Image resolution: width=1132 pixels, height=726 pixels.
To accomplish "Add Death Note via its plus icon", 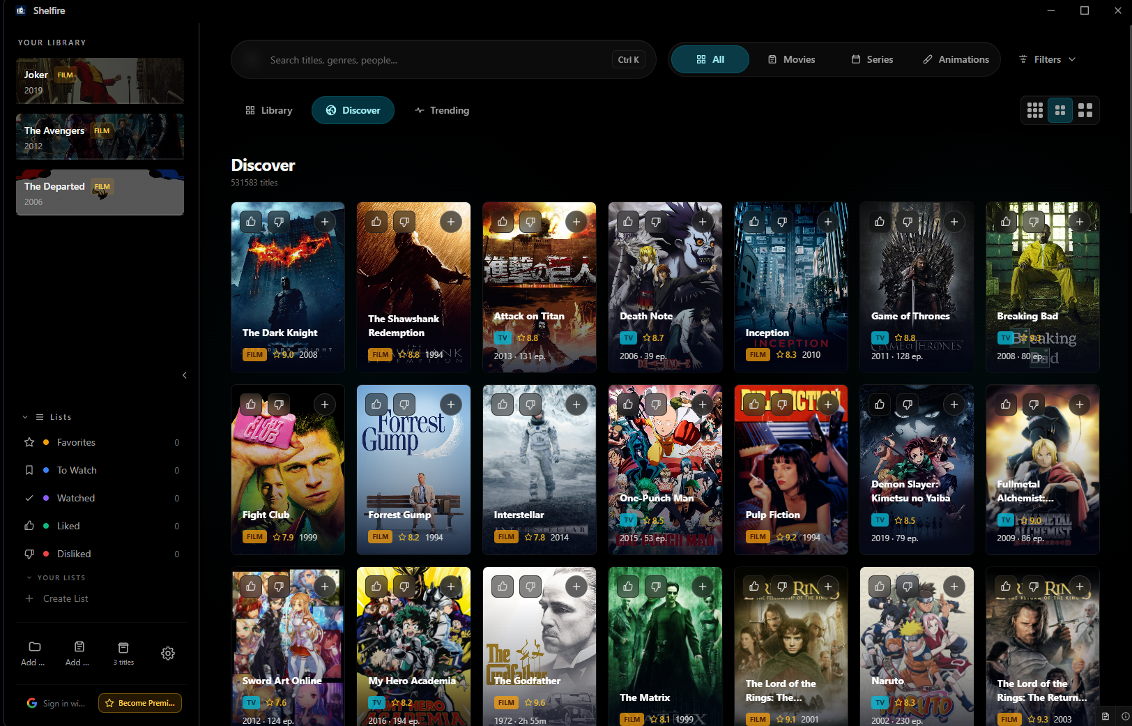I will pos(703,222).
